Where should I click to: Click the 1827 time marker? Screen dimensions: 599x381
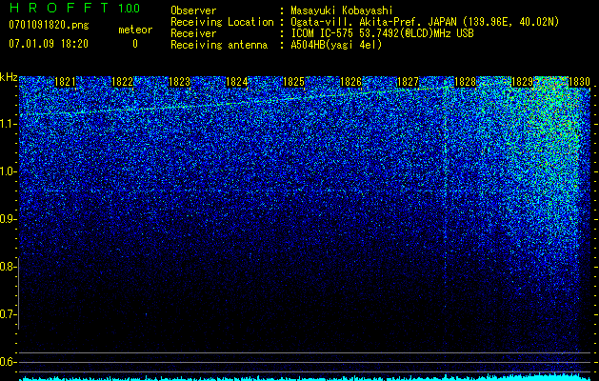coord(408,82)
